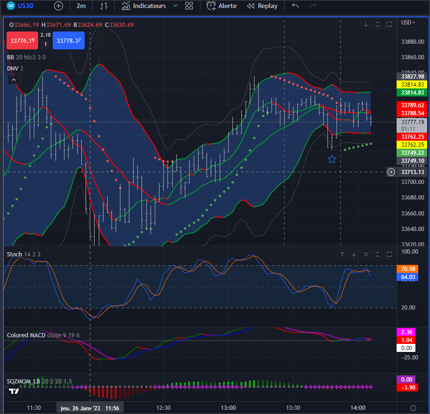
Task: Click the blue Stoch value 64.03
Action: [407, 277]
